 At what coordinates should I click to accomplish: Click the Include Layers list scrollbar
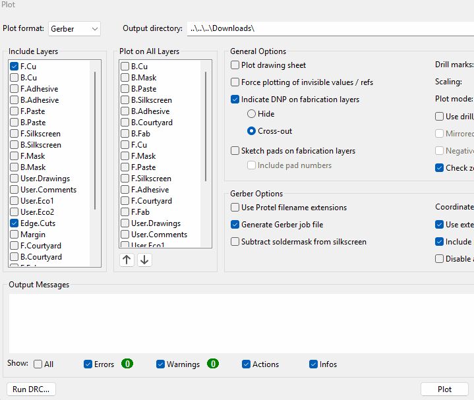pos(96,138)
